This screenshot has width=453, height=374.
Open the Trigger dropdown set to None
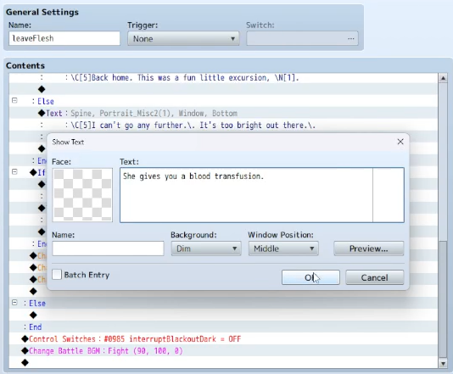pyautogui.click(x=183, y=38)
